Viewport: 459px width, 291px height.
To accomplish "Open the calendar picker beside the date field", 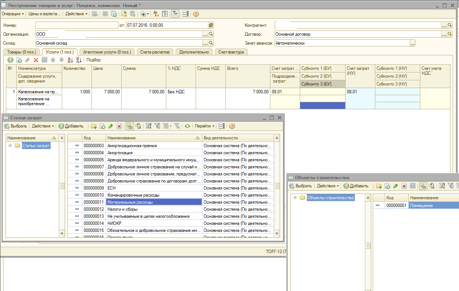I will [x=211, y=25].
